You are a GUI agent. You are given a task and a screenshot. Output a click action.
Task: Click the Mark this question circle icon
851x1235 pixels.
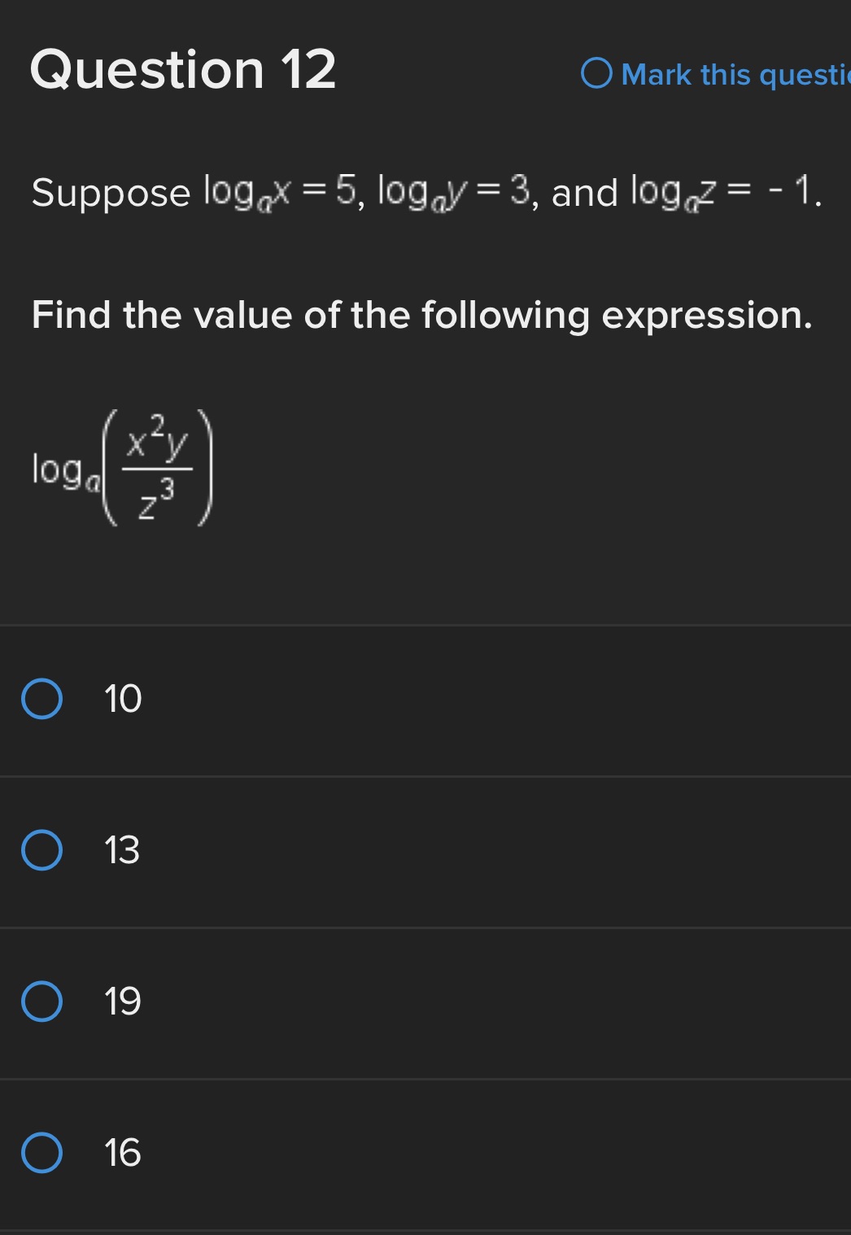[598, 74]
